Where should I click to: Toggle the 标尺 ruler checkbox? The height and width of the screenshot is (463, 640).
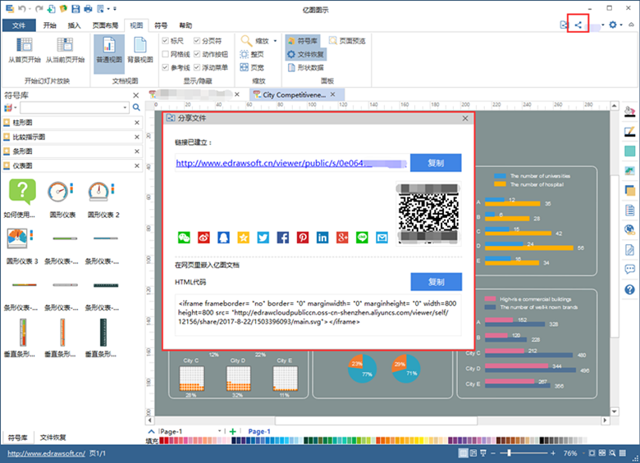point(166,40)
